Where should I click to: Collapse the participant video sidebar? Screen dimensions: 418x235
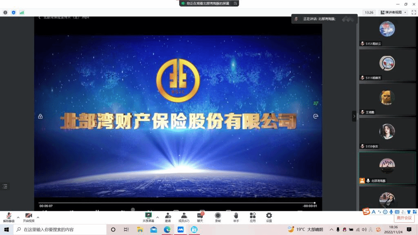(354, 116)
